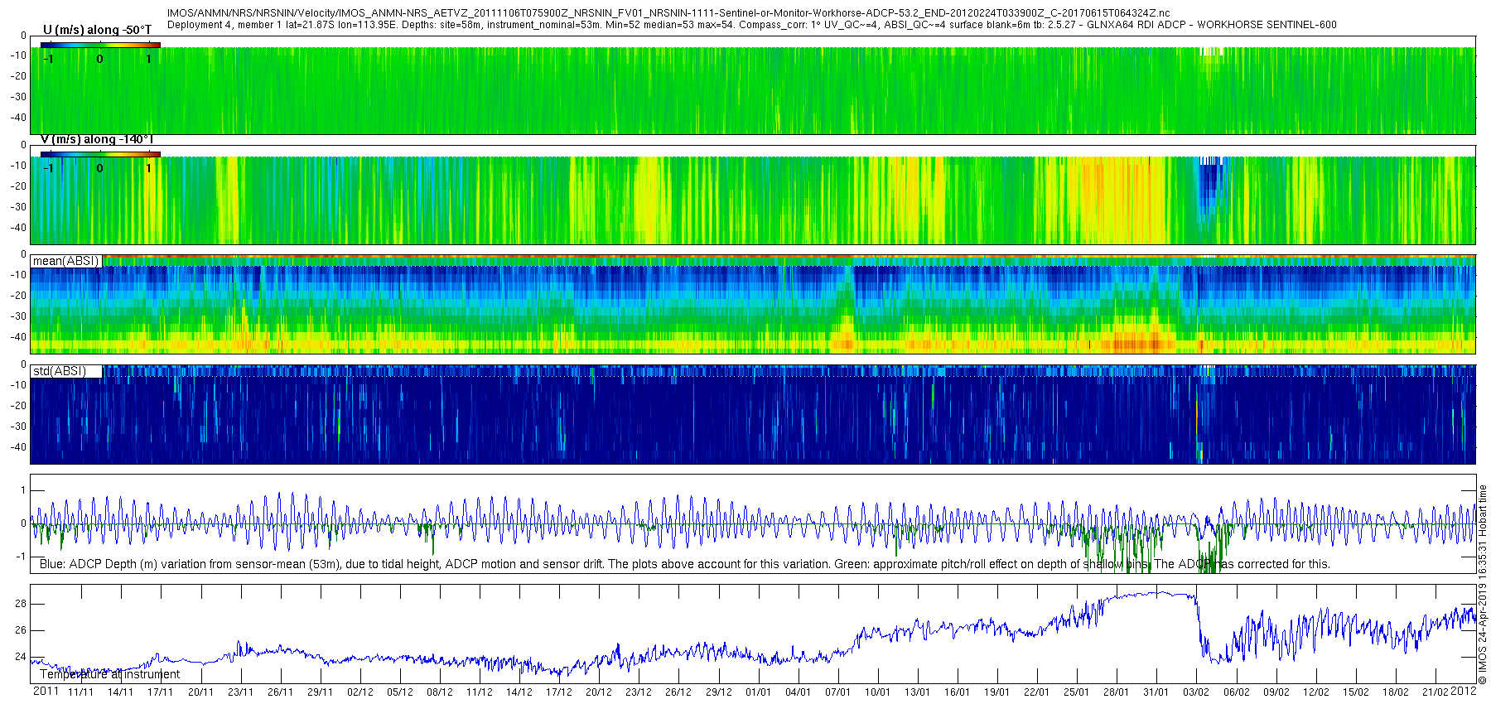Click the 22/01 date tick label
The image size is (1491, 704).
(x=1036, y=692)
